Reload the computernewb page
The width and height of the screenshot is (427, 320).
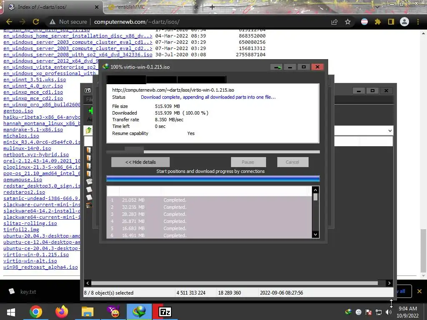pyautogui.click(x=36, y=22)
